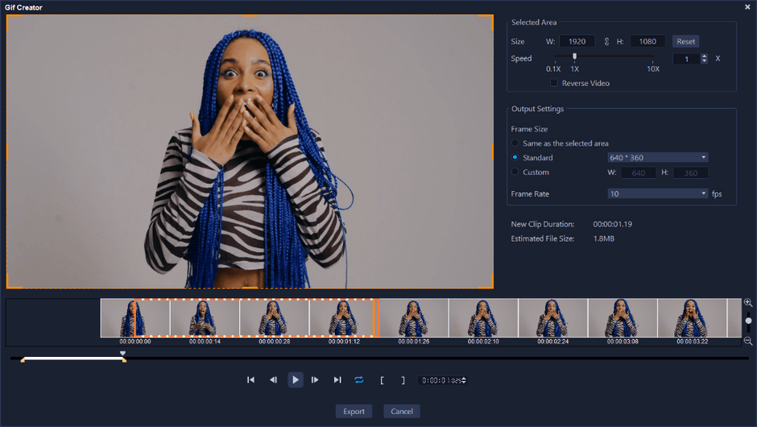Expand the Frame Rate dropdown
757x427 pixels.
pyautogui.click(x=658, y=193)
